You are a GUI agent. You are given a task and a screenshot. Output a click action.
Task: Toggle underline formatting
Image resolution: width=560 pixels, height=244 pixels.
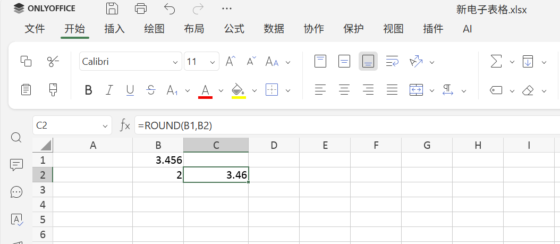click(130, 90)
